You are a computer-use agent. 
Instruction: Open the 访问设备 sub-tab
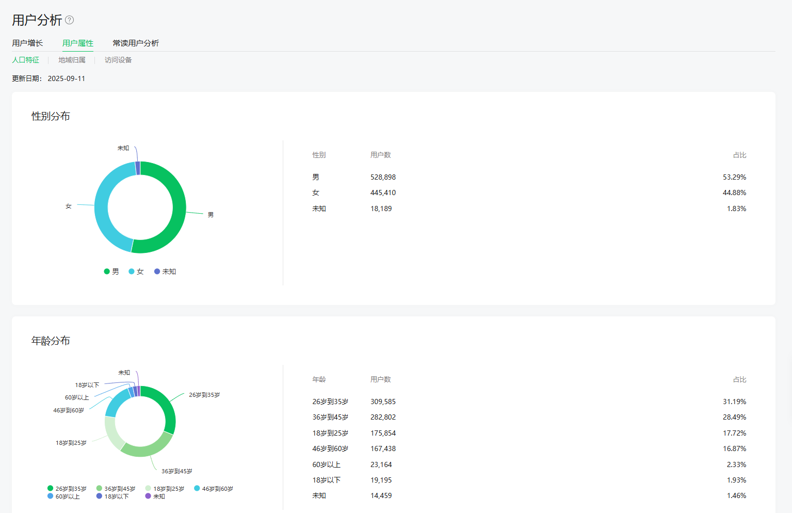(x=118, y=60)
